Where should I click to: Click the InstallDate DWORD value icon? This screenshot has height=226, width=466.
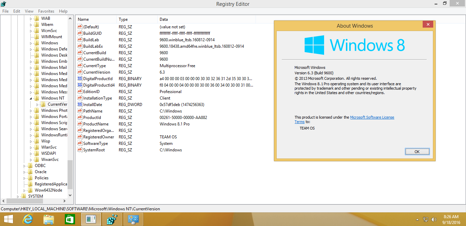click(x=80, y=105)
